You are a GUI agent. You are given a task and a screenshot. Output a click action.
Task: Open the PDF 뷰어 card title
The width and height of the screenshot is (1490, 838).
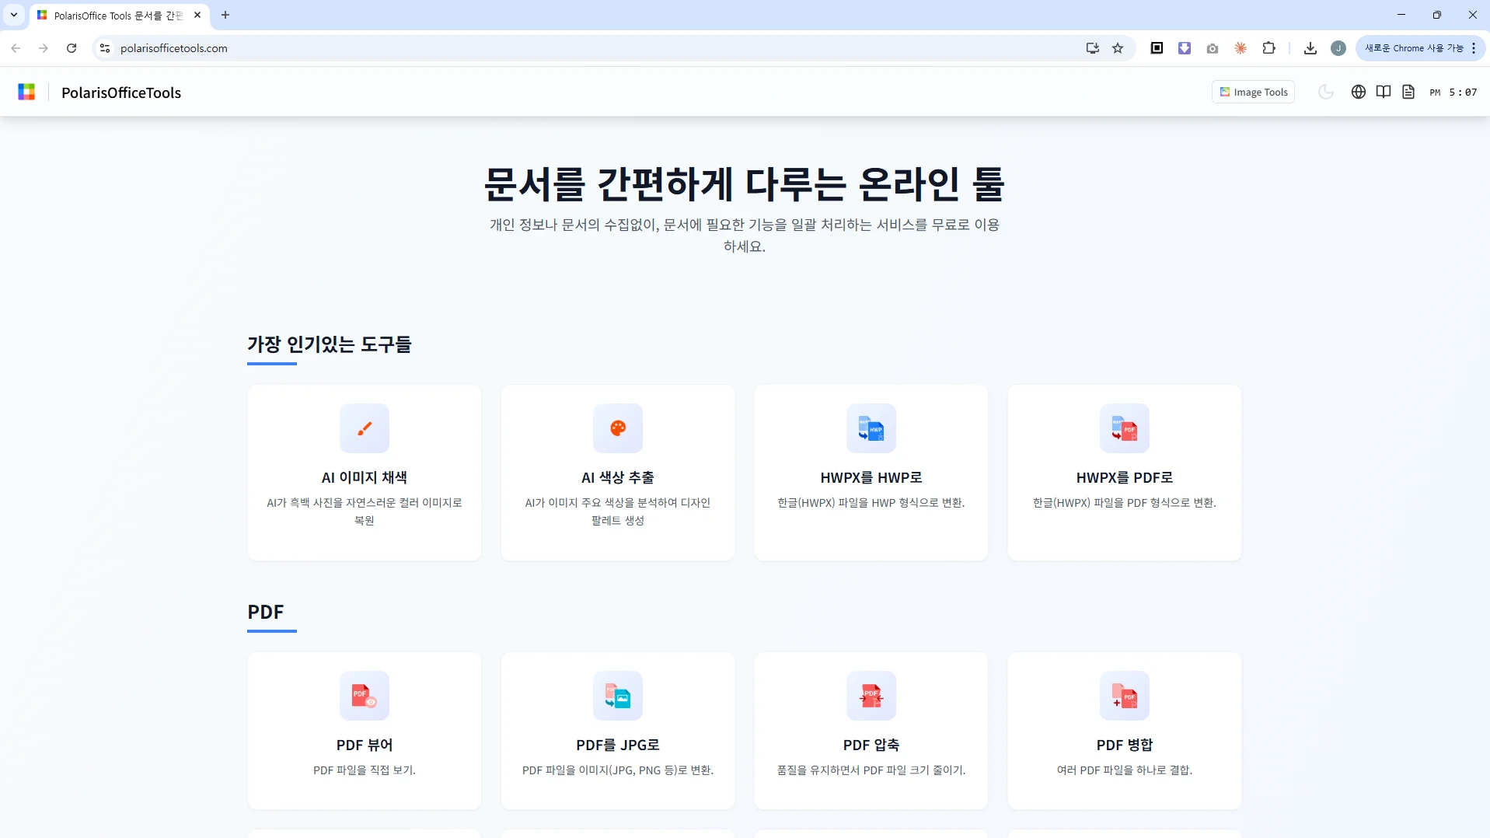click(365, 745)
